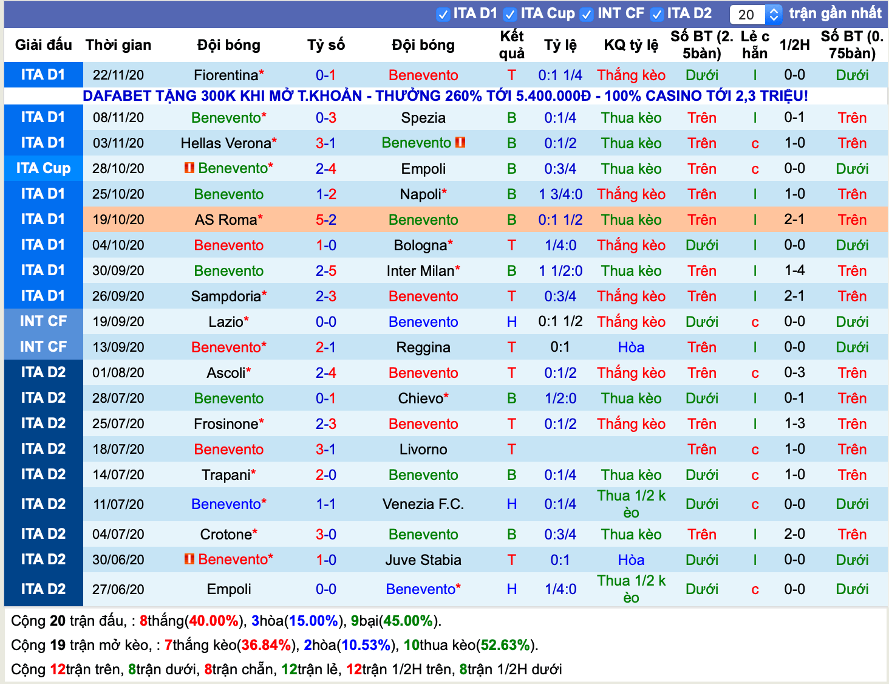889x684 pixels.
Task: Select the INT CF league cell on 19/09/20
Action: pyautogui.click(x=44, y=321)
